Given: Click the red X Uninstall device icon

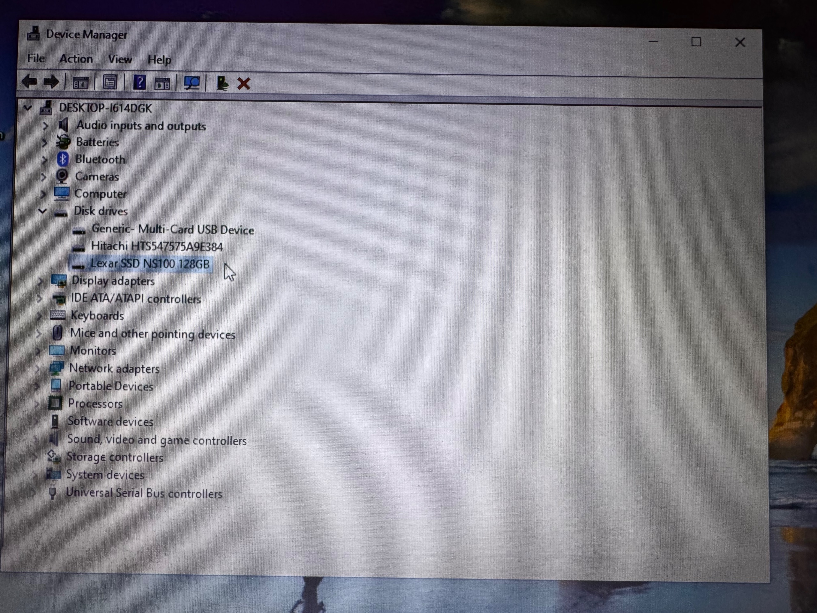Looking at the screenshot, I should (244, 84).
